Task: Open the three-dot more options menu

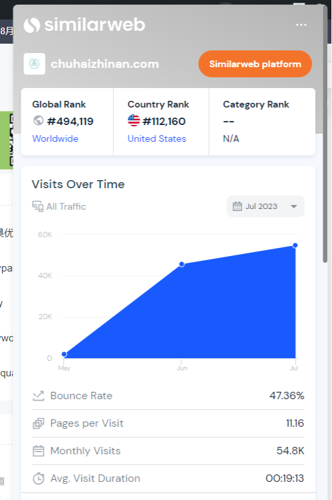Action: [301, 25]
